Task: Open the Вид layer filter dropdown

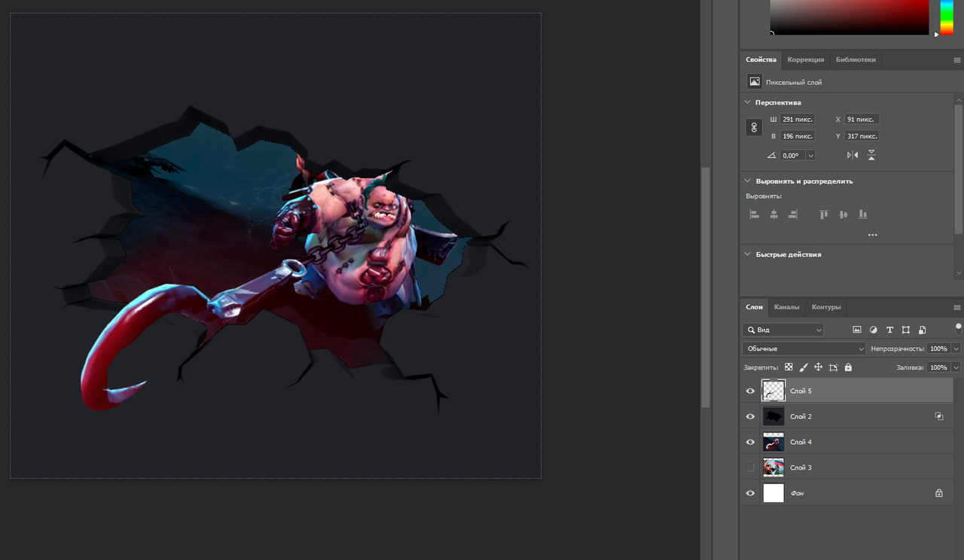Action: click(783, 330)
